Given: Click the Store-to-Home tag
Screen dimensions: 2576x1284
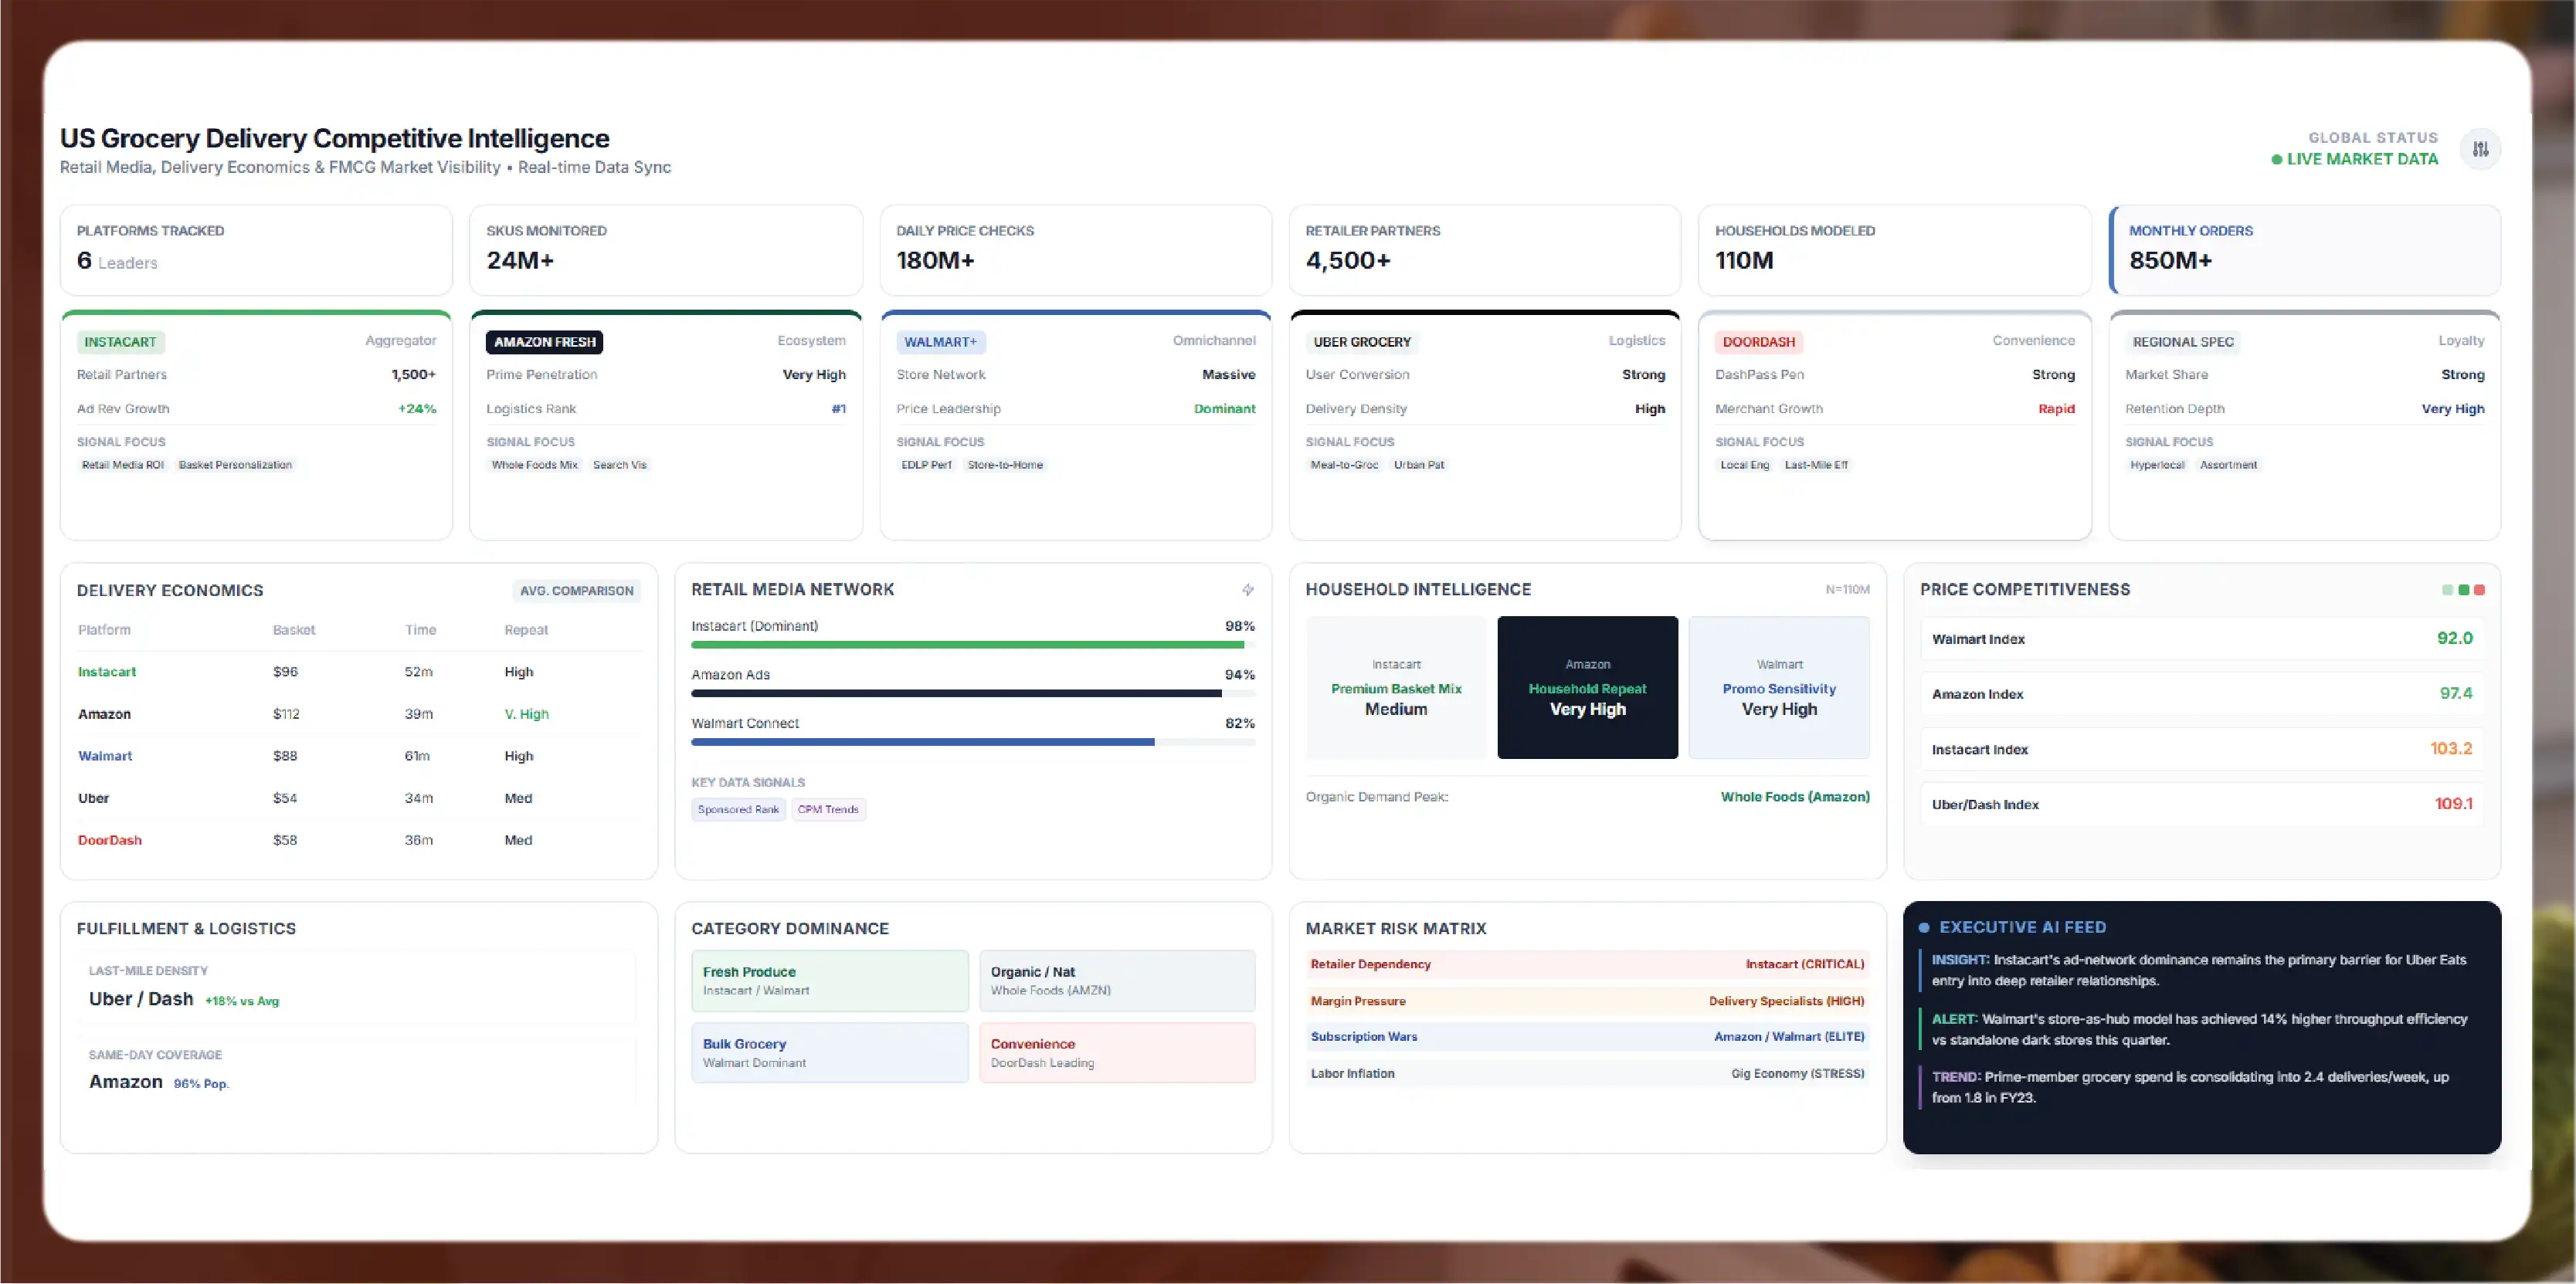Looking at the screenshot, I should [x=1005, y=465].
